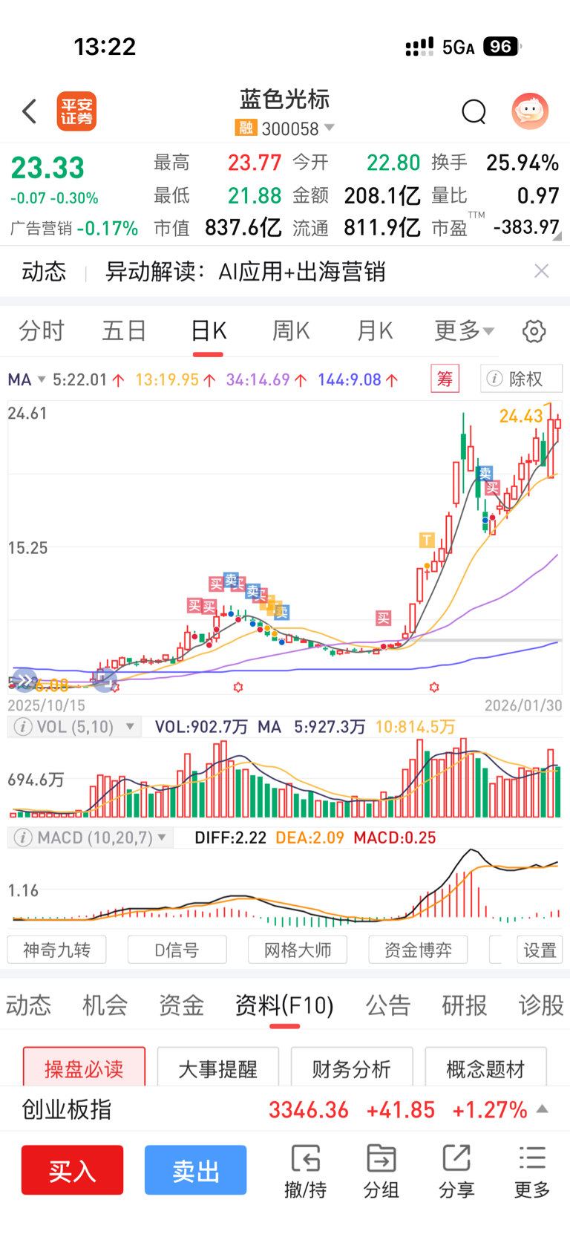570x1240 pixels.
Task: Tap the 24.43 high price label
Action: pyautogui.click(x=521, y=416)
